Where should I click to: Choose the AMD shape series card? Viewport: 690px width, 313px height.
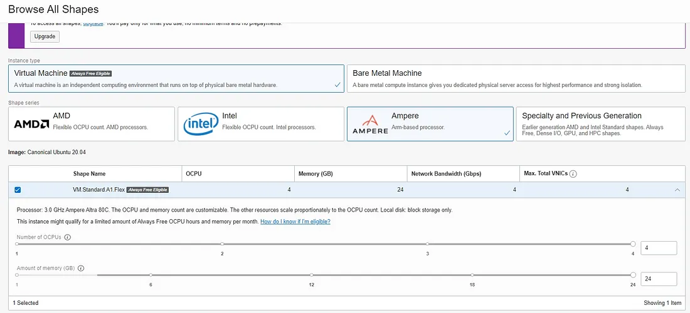click(x=92, y=124)
